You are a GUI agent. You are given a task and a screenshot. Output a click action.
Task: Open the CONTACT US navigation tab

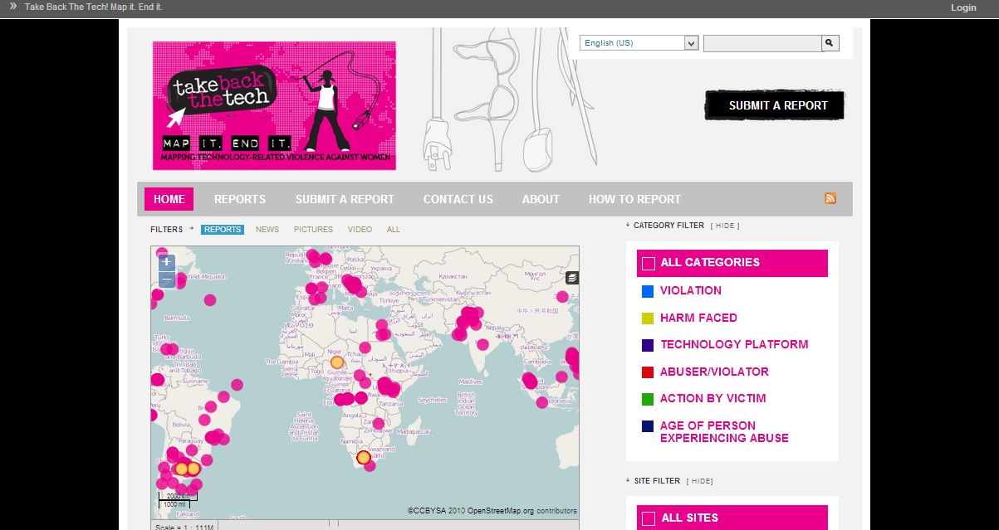458,199
